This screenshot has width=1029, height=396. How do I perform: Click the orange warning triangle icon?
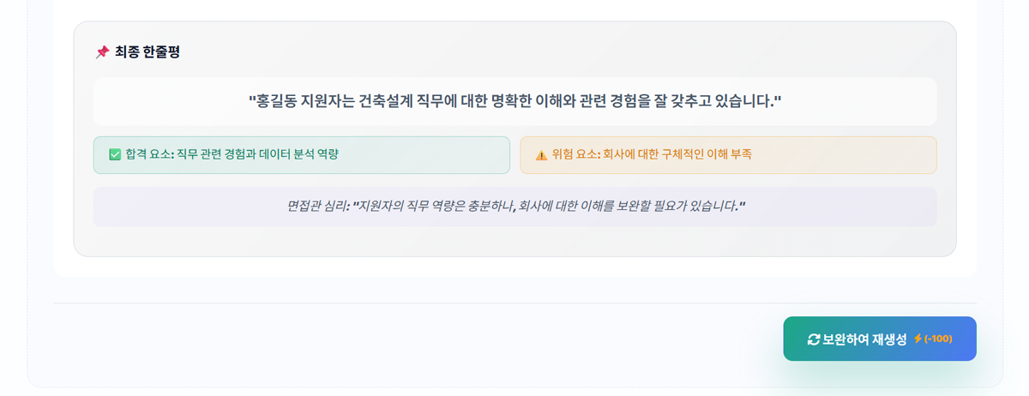point(541,155)
